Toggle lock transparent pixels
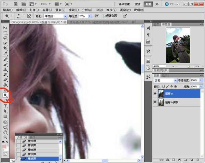This screenshot has width=205, height=163. click(163, 86)
